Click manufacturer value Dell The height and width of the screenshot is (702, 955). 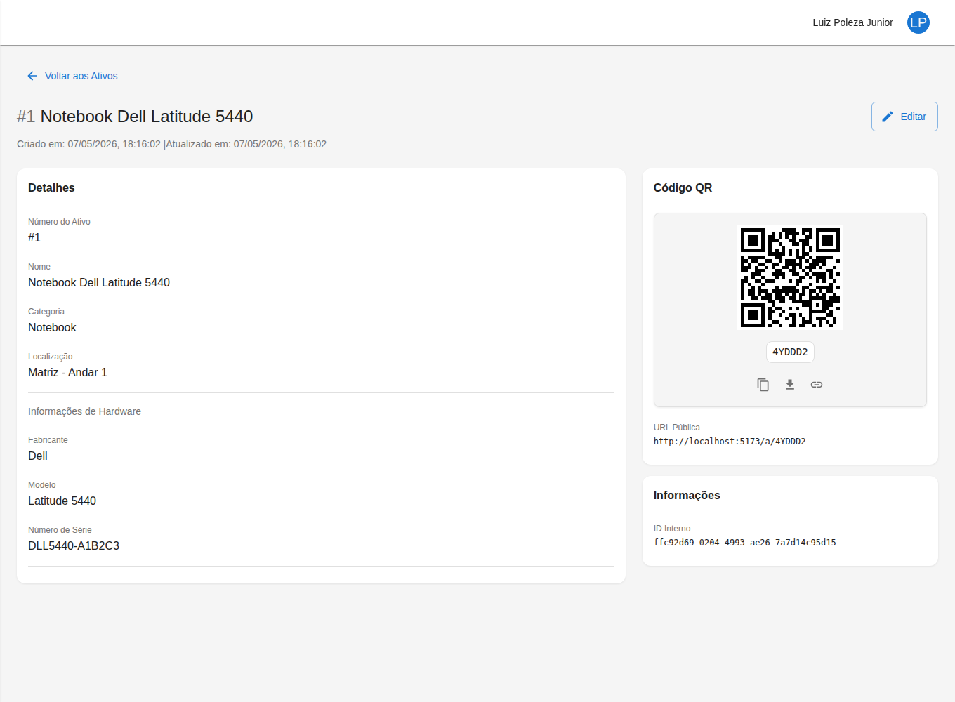[38, 456]
